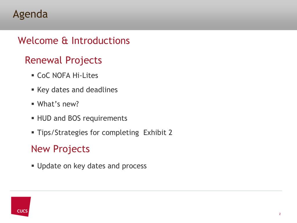The height and width of the screenshot is (223, 297).
Task: Click the horizontal footer divider line
Action: (x=146, y=190)
